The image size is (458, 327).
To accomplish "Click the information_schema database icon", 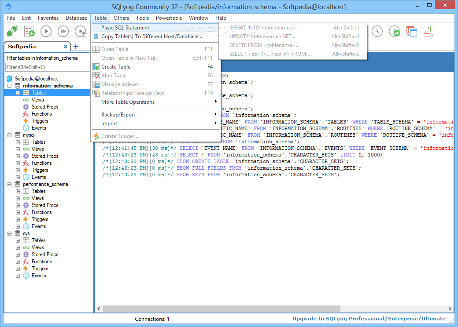I will (x=18, y=86).
